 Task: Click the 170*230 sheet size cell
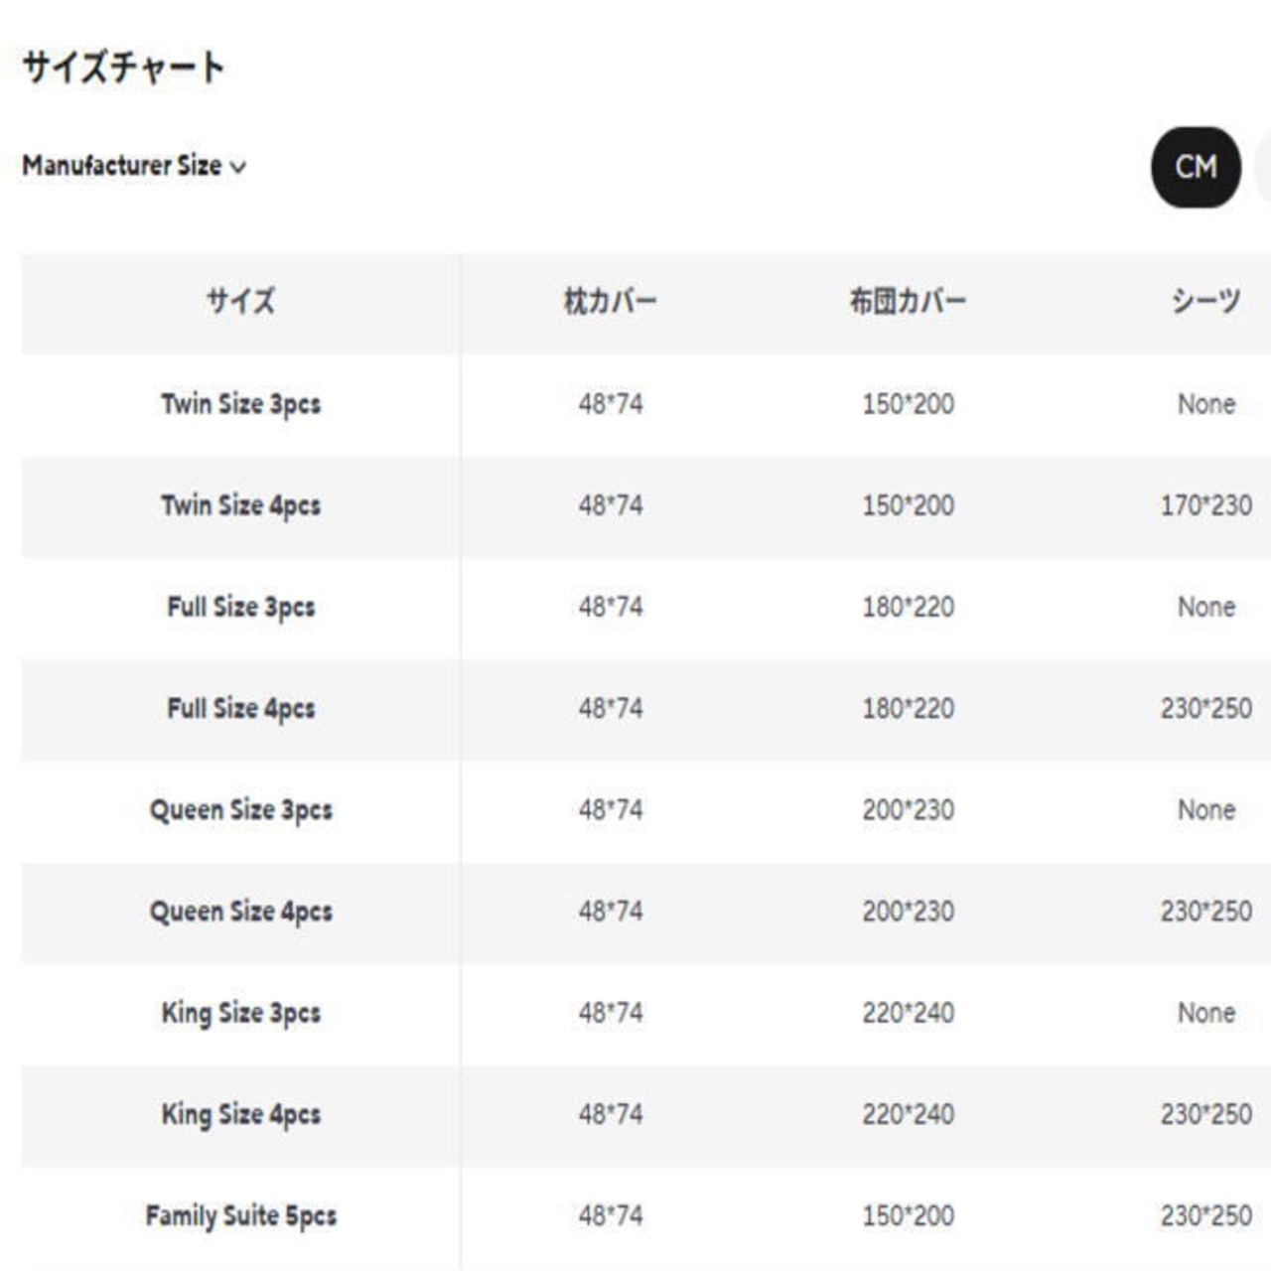[1205, 505]
